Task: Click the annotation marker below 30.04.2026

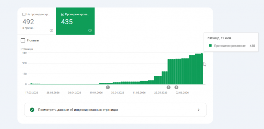Action: click(108, 87)
